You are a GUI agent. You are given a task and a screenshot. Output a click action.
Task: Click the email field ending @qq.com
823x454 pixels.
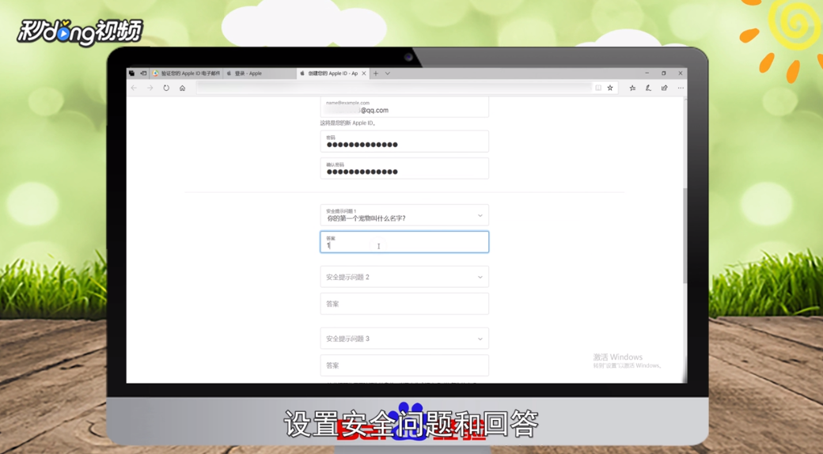404,107
